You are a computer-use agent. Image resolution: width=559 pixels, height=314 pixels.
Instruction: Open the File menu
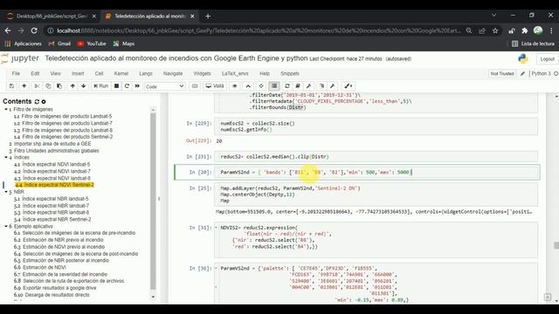pos(16,73)
